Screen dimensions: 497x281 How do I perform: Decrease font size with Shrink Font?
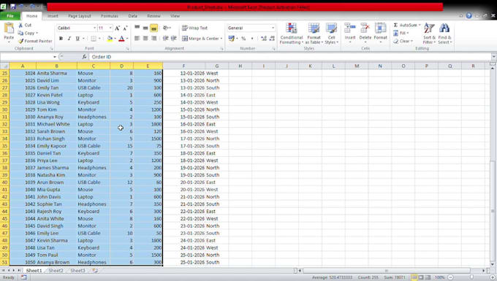tap(125, 28)
